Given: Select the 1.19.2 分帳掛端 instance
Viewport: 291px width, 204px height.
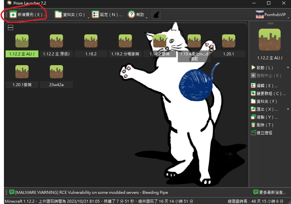Looking at the screenshot, I should 125,41.
